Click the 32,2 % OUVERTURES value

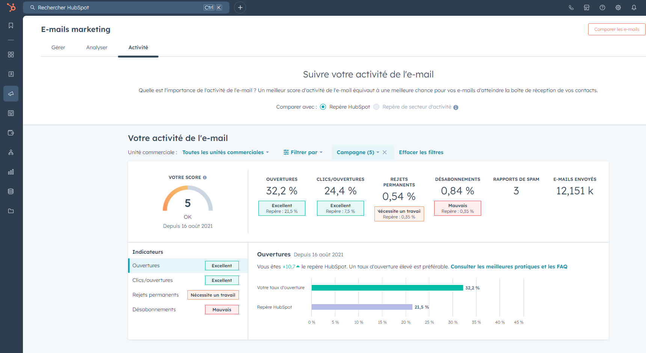tap(282, 191)
